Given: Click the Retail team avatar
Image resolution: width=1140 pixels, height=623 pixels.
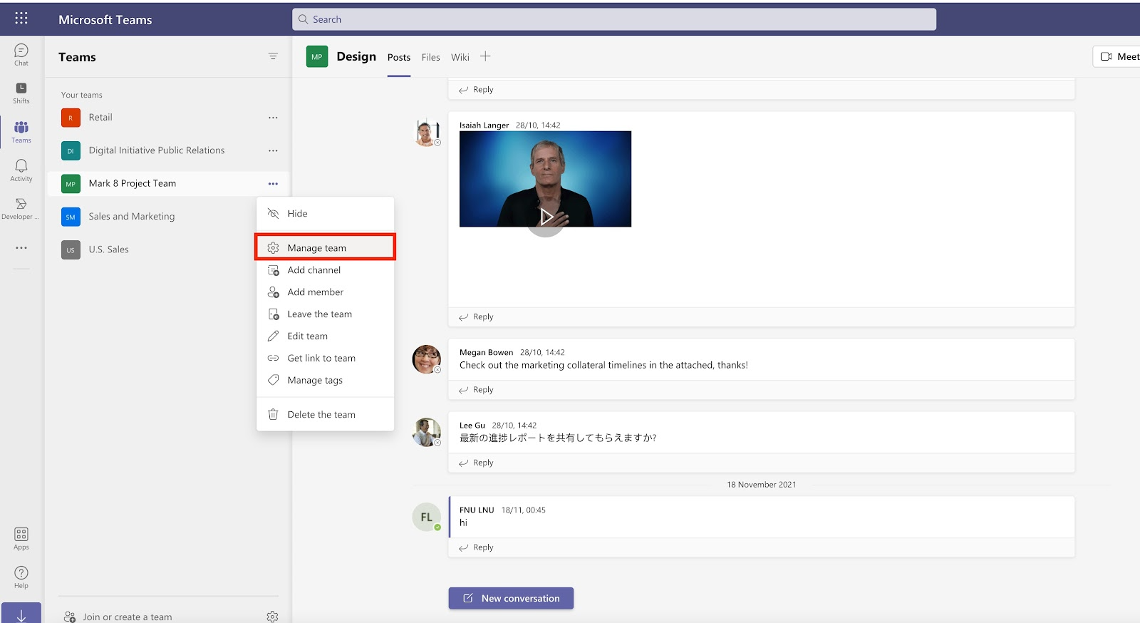Looking at the screenshot, I should pyautogui.click(x=71, y=118).
